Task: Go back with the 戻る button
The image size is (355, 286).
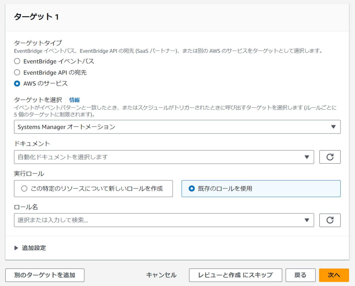Action: (x=300, y=275)
